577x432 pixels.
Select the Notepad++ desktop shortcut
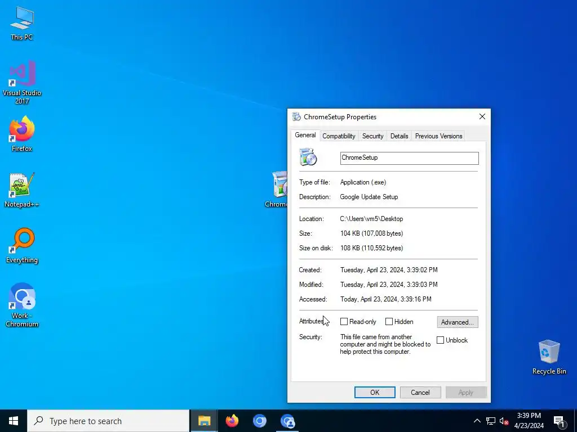tap(22, 190)
